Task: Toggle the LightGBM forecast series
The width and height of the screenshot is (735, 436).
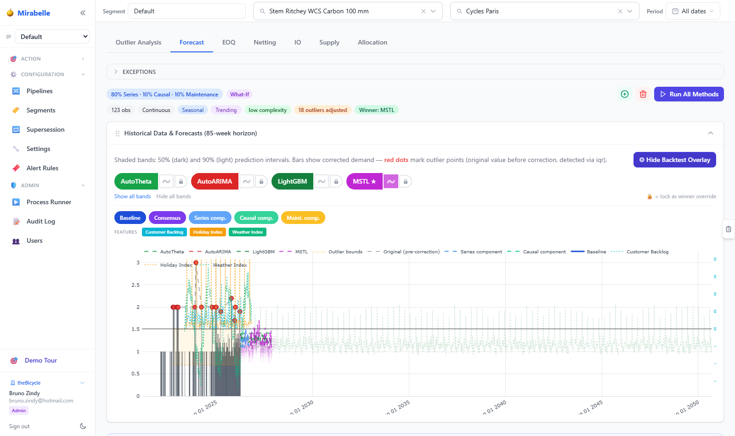Action: 292,181
